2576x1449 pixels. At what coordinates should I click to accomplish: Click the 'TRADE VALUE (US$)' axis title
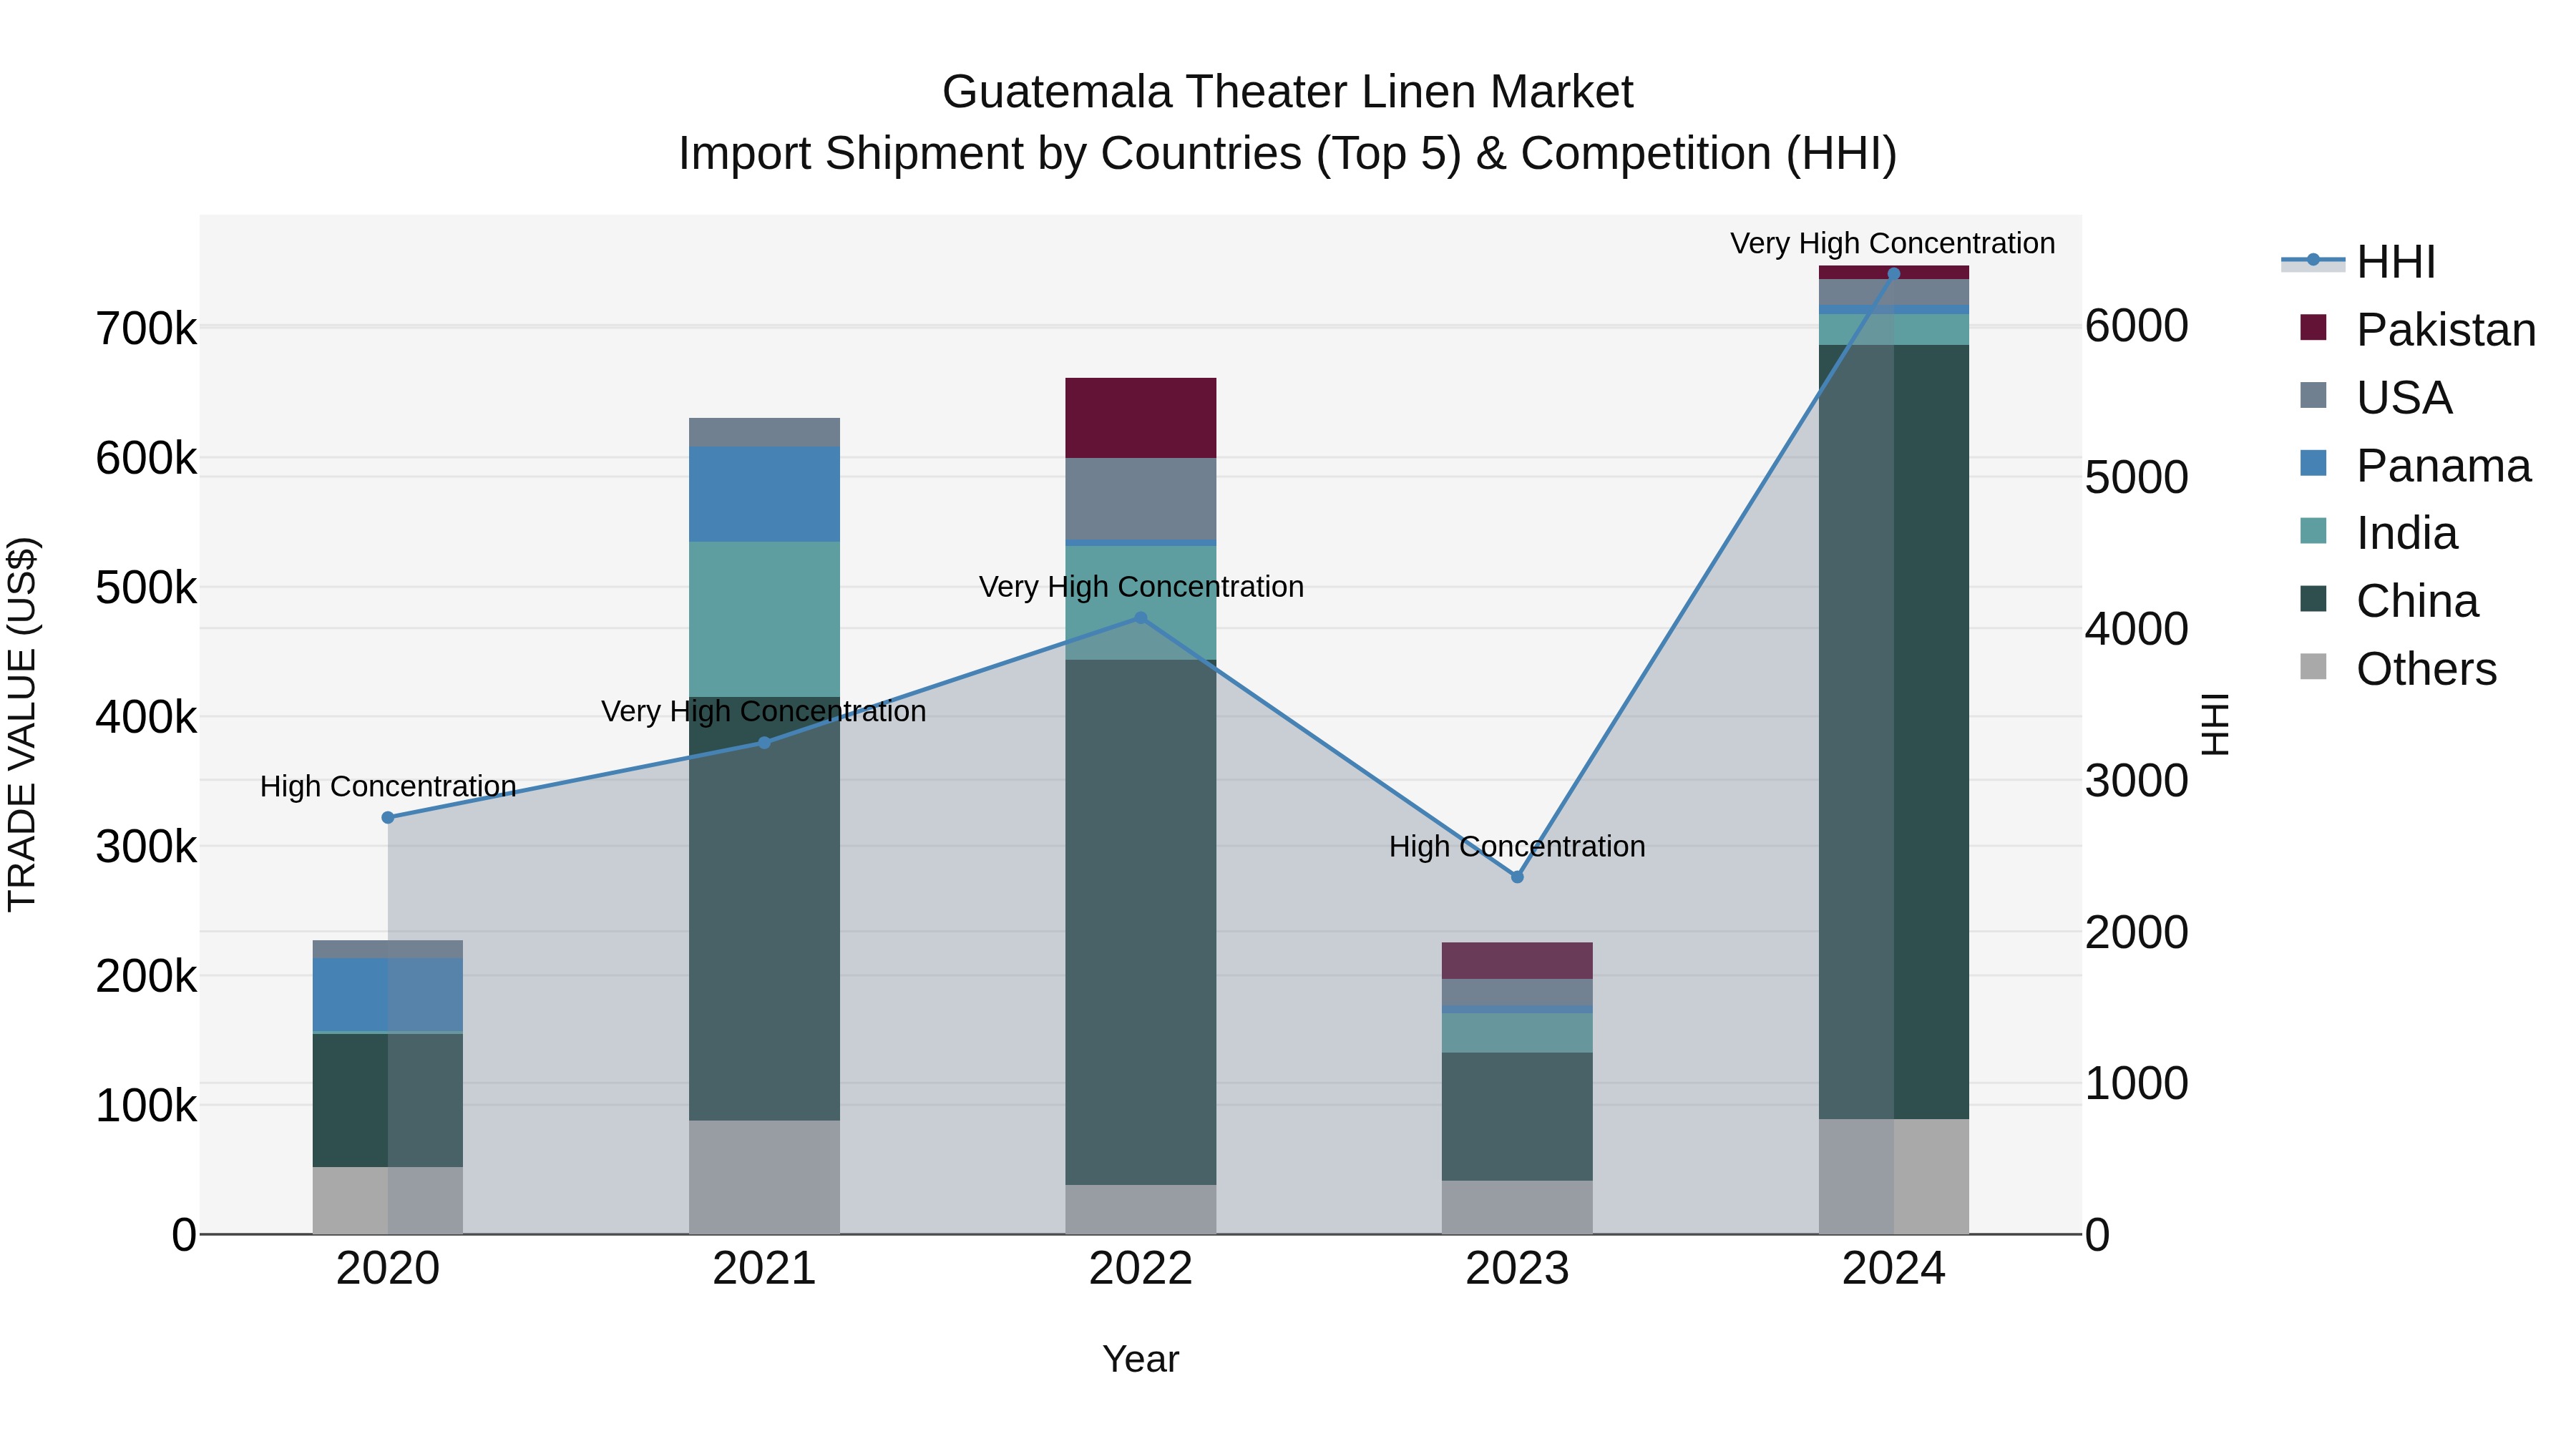point(22,724)
